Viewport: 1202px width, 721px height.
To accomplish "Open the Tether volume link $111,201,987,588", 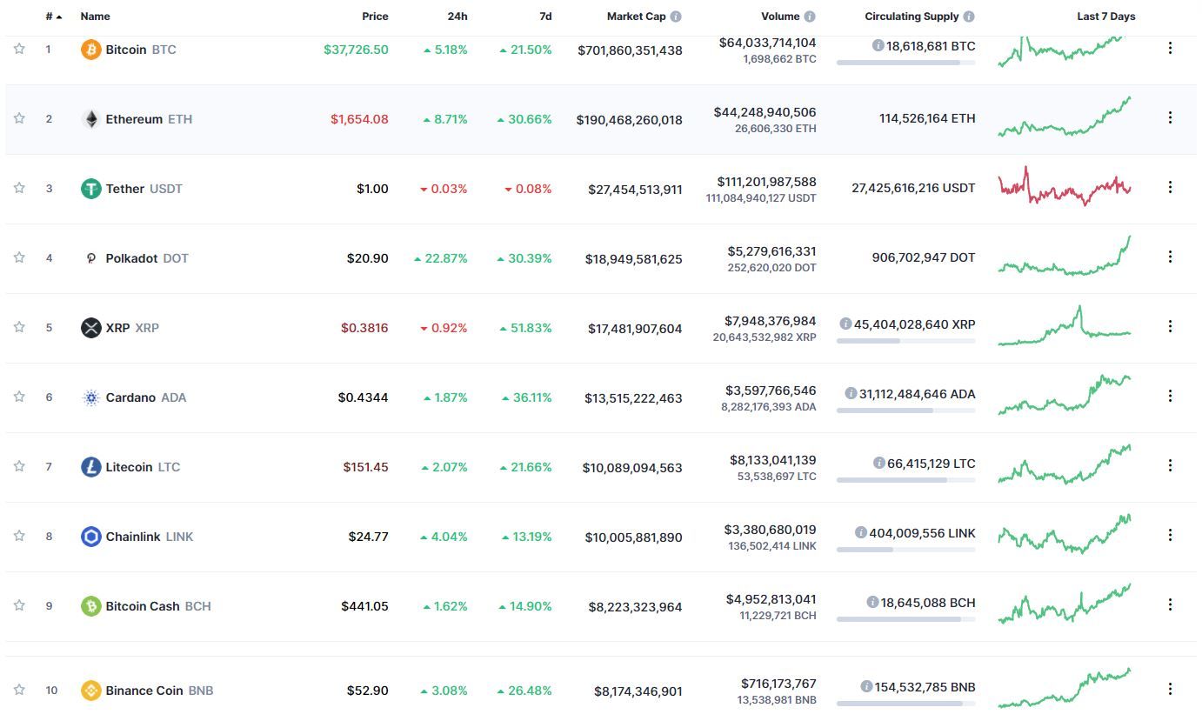I will (x=766, y=182).
